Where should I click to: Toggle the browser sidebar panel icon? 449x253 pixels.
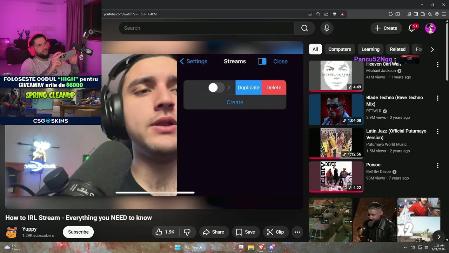(x=416, y=14)
